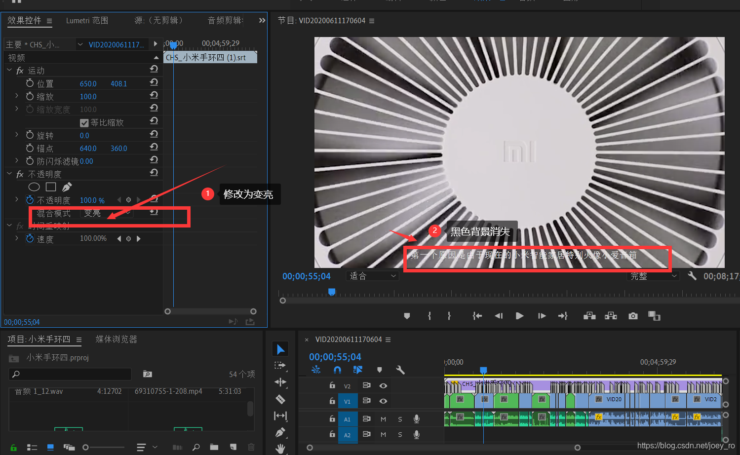Open comparison view button

click(x=654, y=316)
